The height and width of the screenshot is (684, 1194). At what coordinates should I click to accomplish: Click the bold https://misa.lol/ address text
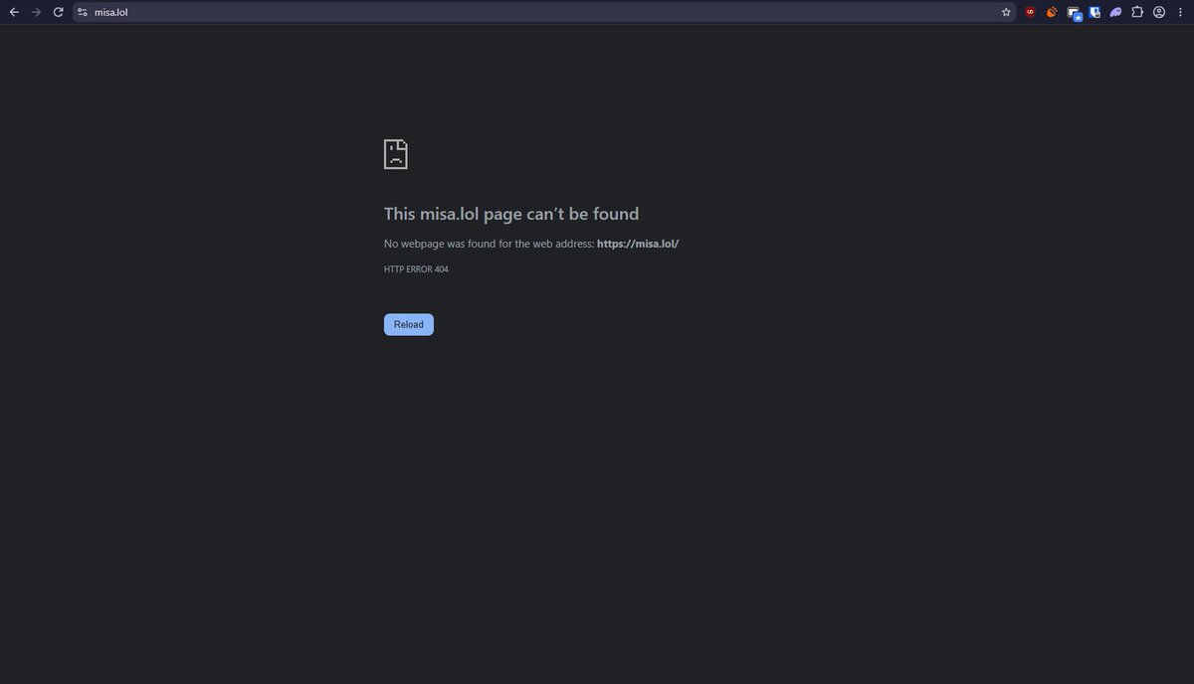(x=638, y=244)
